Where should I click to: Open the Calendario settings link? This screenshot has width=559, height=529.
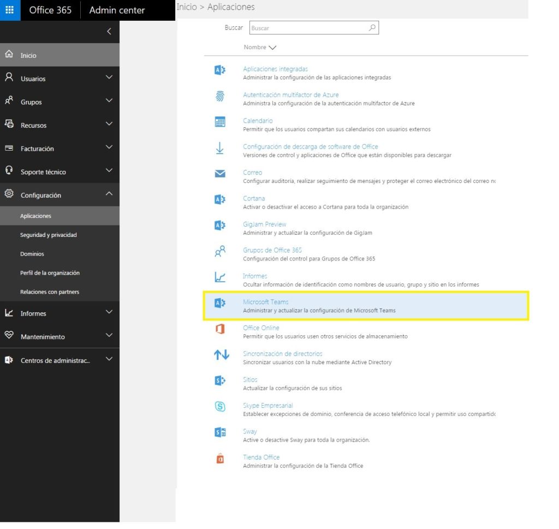click(x=258, y=121)
